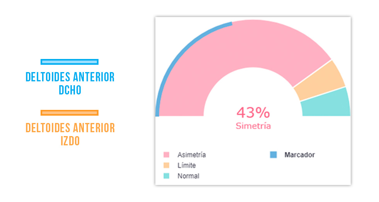Select the orange Deltoides Anterior heading text

point(70,128)
